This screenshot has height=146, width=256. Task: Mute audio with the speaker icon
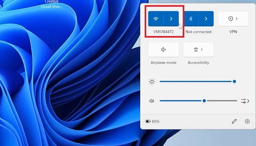(151, 101)
